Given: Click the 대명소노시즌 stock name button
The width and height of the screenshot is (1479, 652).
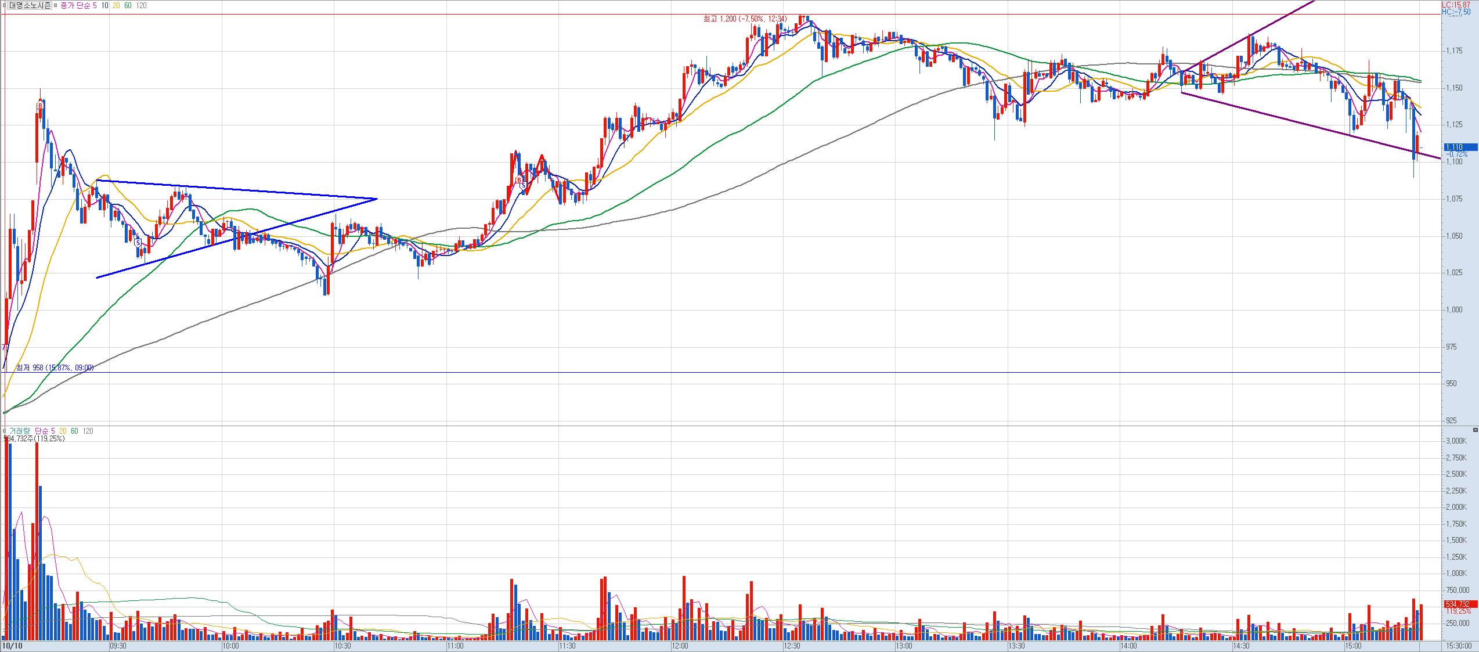Looking at the screenshot, I should click(29, 5).
